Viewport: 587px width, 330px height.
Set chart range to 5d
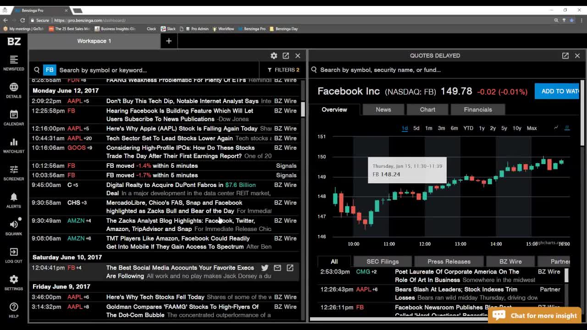pos(416,128)
